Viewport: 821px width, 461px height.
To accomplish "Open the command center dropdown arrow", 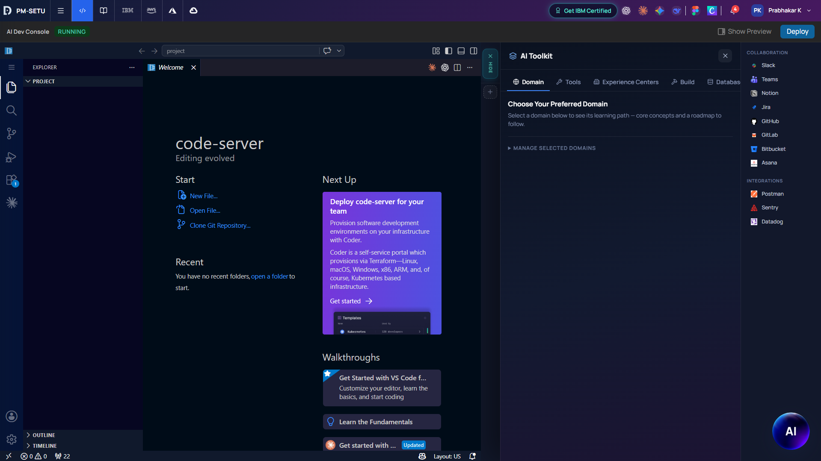I will pyautogui.click(x=339, y=51).
